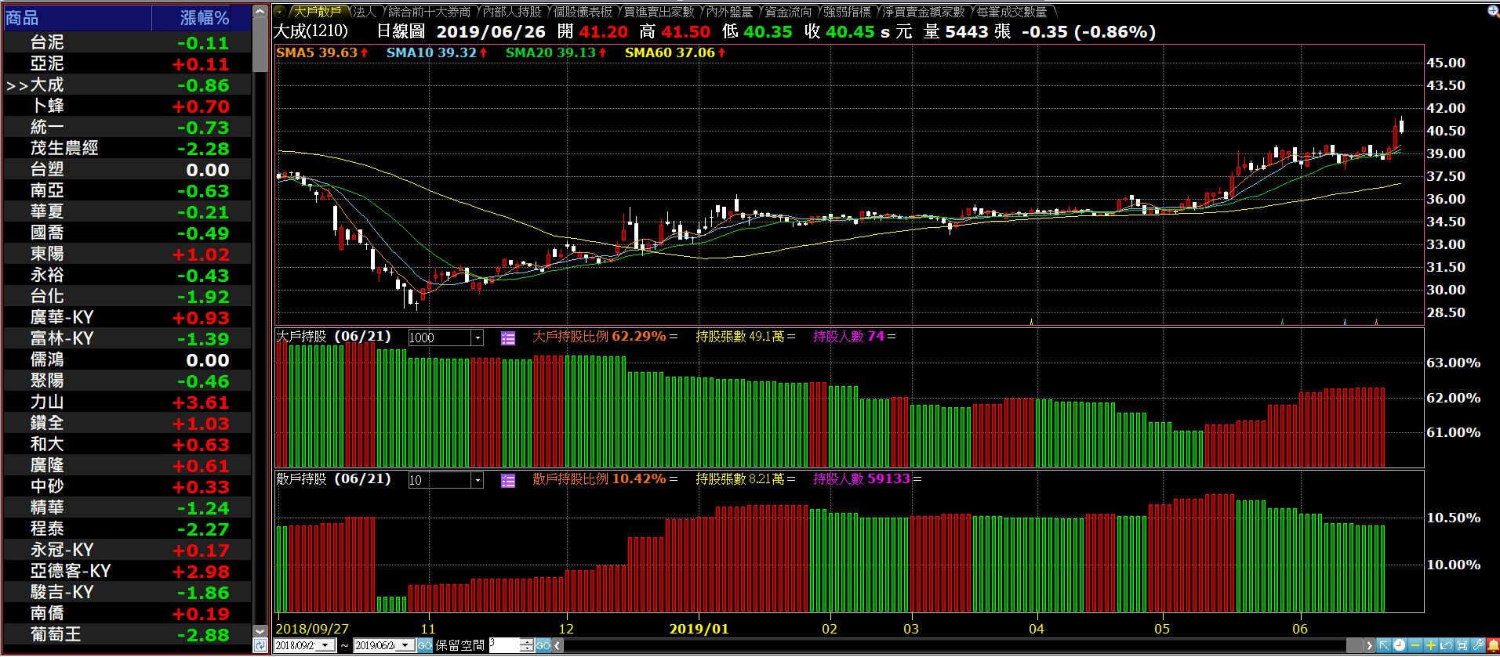1500x657 pixels.
Task: Click the clock icon in chart toolbar
Action: coord(1400,645)
